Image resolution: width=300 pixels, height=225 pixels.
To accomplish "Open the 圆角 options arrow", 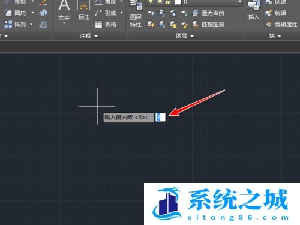I will coord(32,13).
